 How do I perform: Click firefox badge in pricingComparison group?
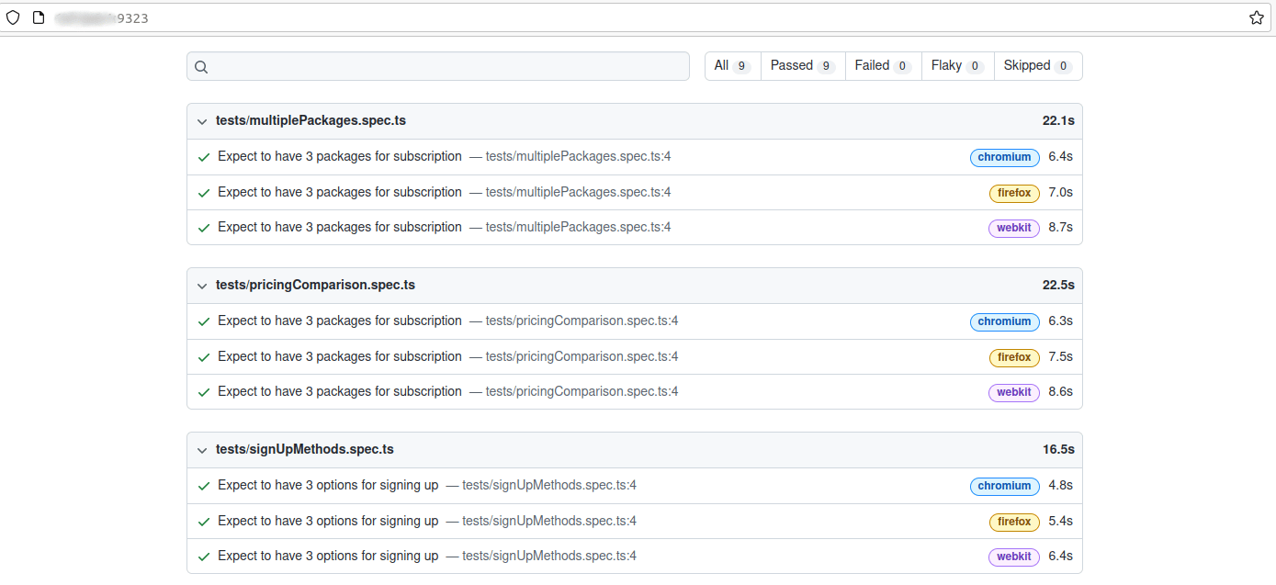tap(1014, 357)
